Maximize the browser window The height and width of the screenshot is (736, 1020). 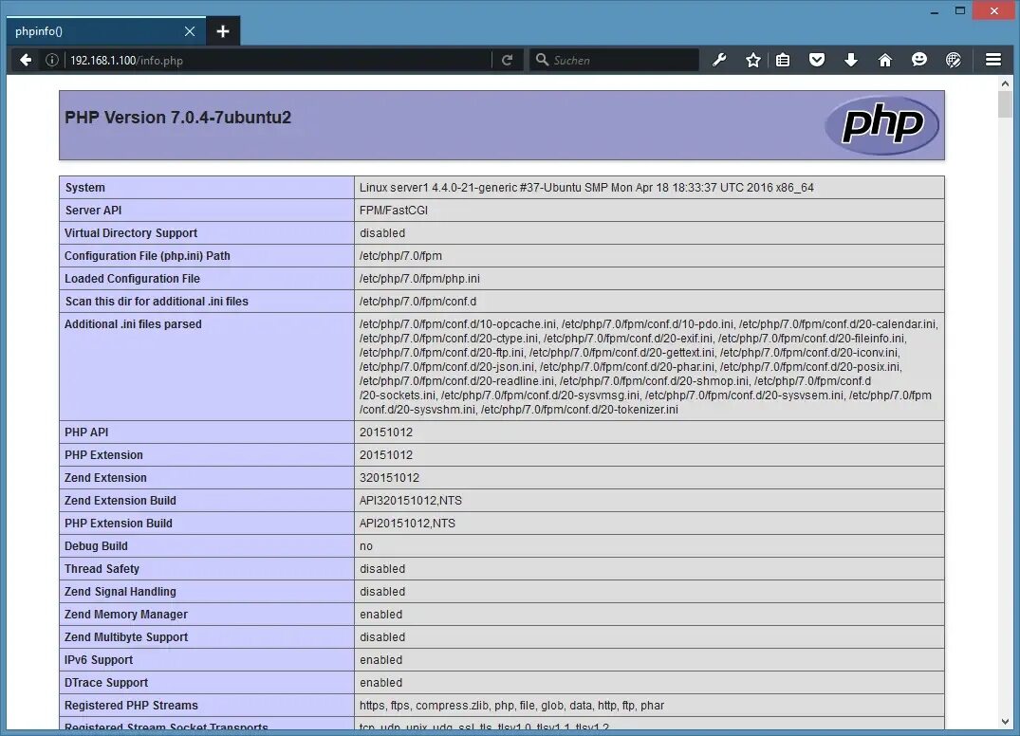click(x=959, y=11)
